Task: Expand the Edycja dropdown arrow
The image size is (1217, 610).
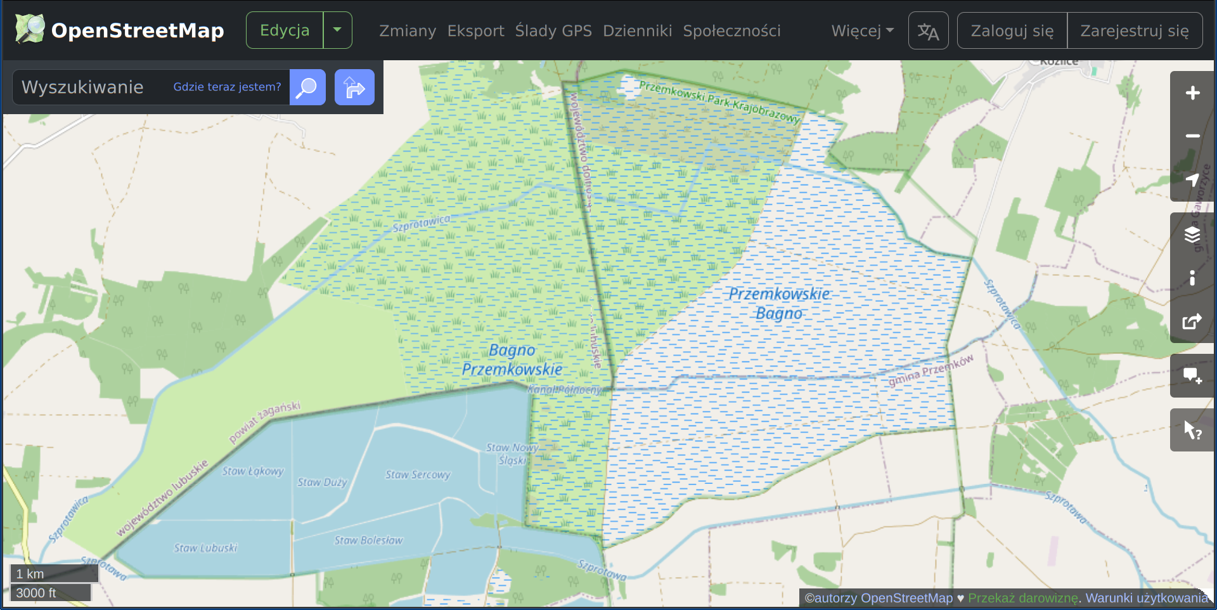Action: pyautogui.click(x=338, y=30)
